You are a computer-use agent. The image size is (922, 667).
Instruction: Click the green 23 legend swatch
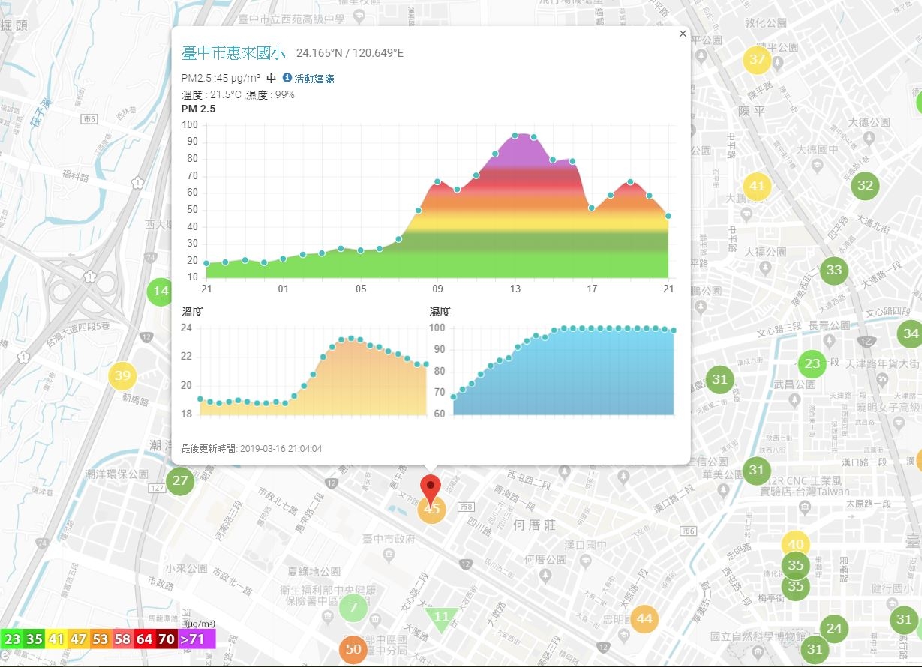(13, 639)
